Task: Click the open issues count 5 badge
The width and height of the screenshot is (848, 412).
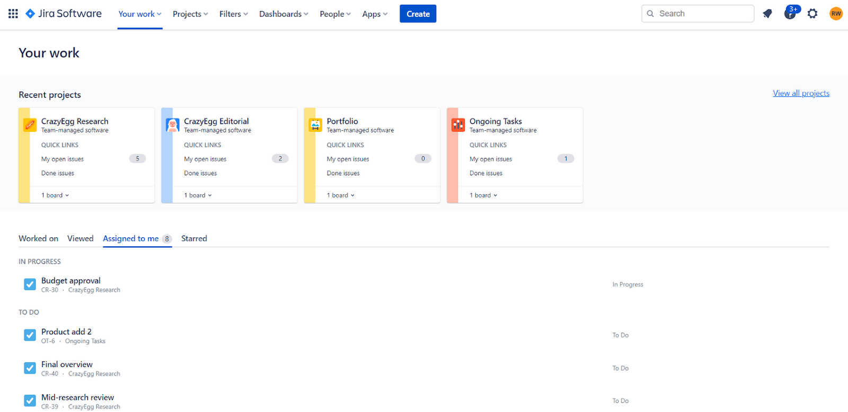Action: point(137,158)
